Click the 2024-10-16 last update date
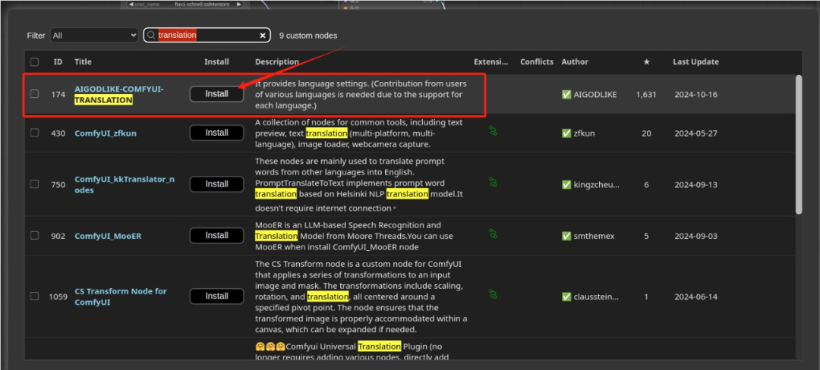The height and width of the screenshot is (370, 820). pyautogui.click(x=695, y=95)
